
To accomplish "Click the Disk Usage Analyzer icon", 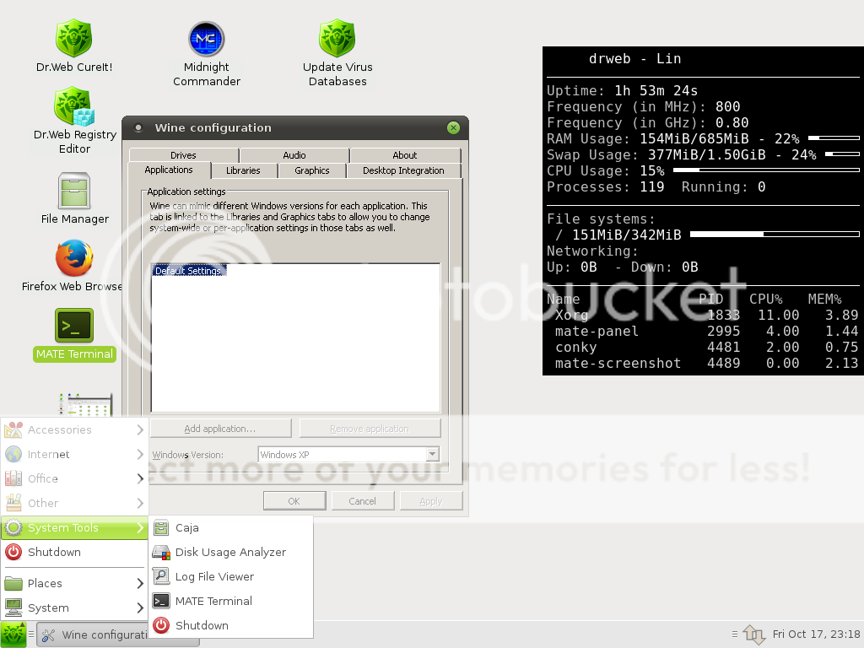I will [161, 552].
